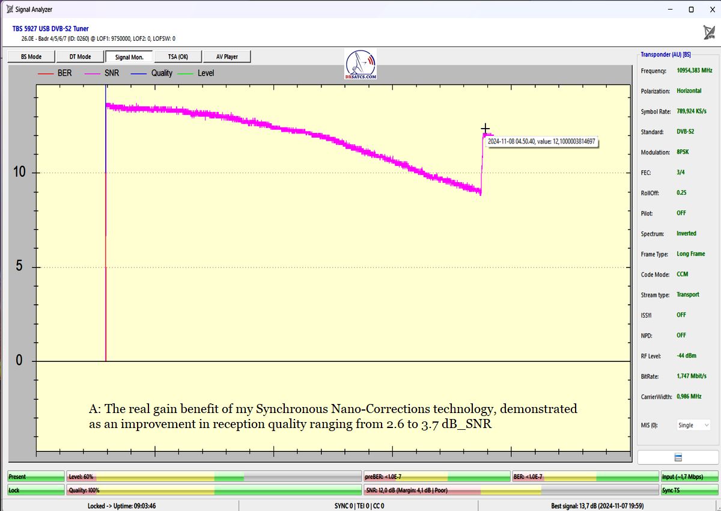Click the magenta SNR legend line
The height and width of the screenshot is (511, 721).
(93, 73)
